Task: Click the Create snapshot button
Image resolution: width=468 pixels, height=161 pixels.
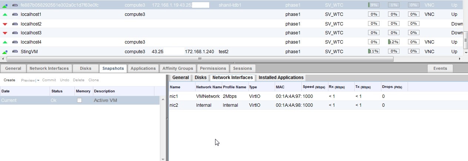Action: point(10,80)
